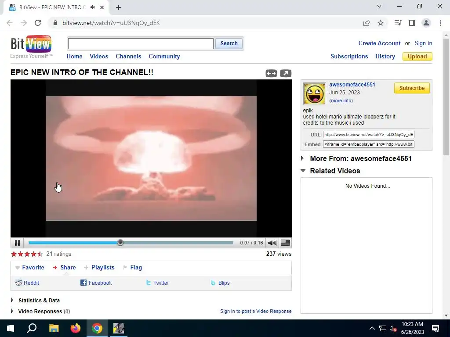450x337 pixels.
Task: Click the unplayed part of the seek bar
Action: coord(178,243)
